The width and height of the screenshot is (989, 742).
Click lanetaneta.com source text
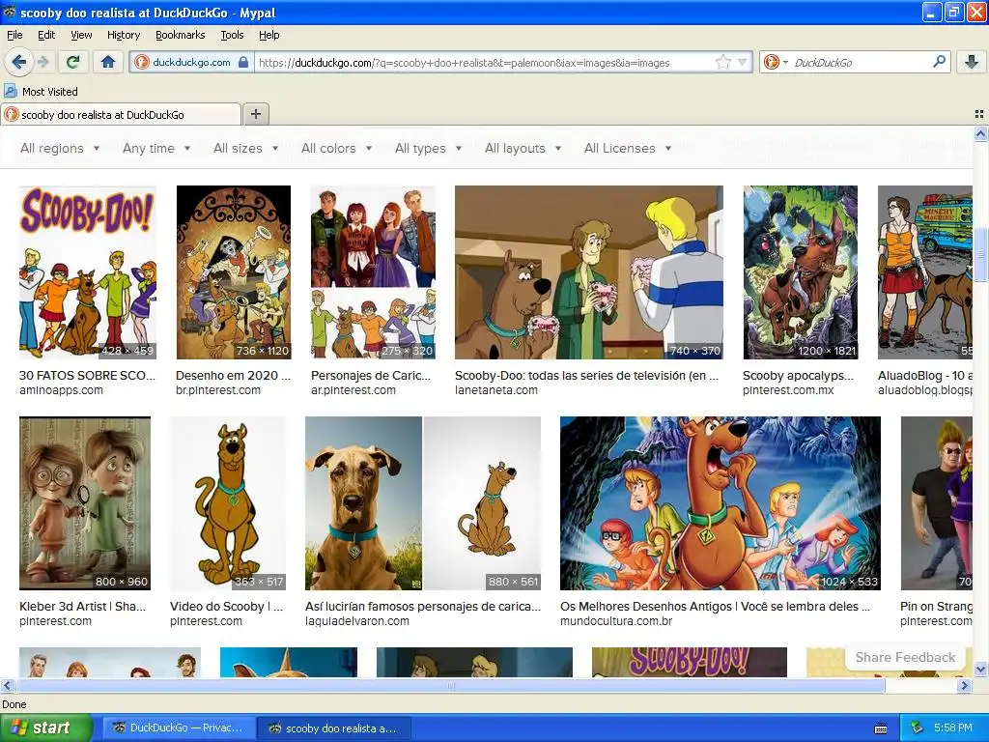pyautogui.click(x=496, y=390)
